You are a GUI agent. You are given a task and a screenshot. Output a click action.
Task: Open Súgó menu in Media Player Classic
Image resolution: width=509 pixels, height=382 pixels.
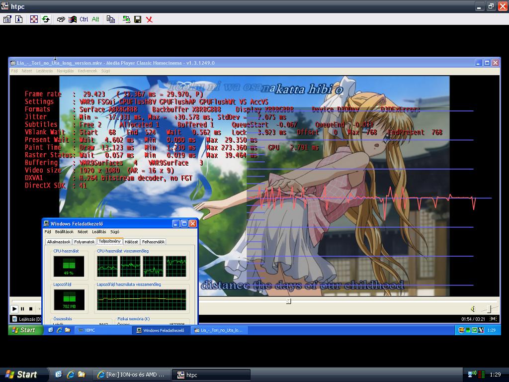click(x=105, y=71)
